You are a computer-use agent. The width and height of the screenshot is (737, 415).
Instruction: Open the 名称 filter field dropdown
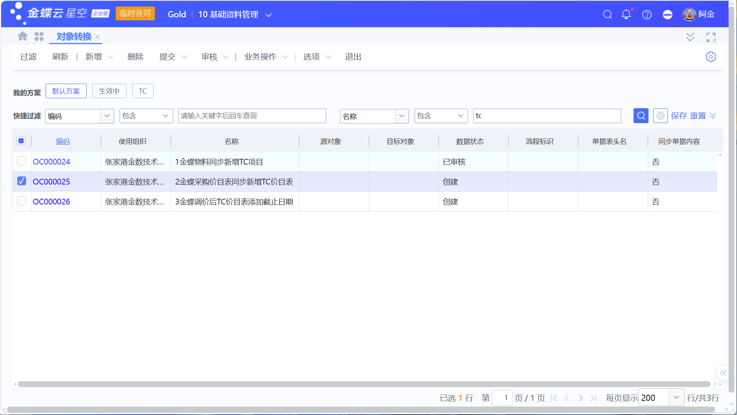[402, 116]
